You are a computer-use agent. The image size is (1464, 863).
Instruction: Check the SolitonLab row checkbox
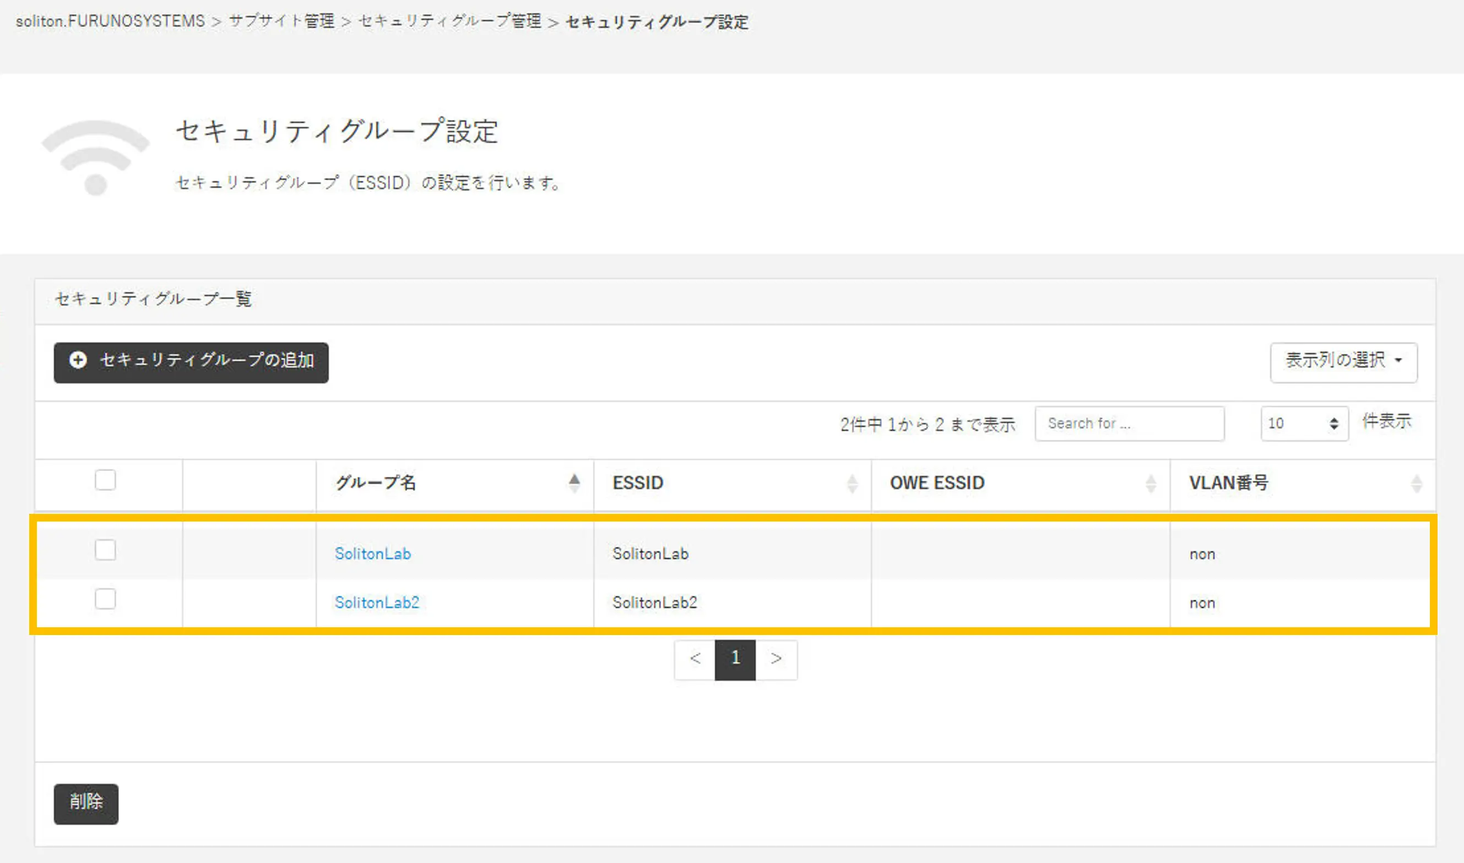coord(105,550)
